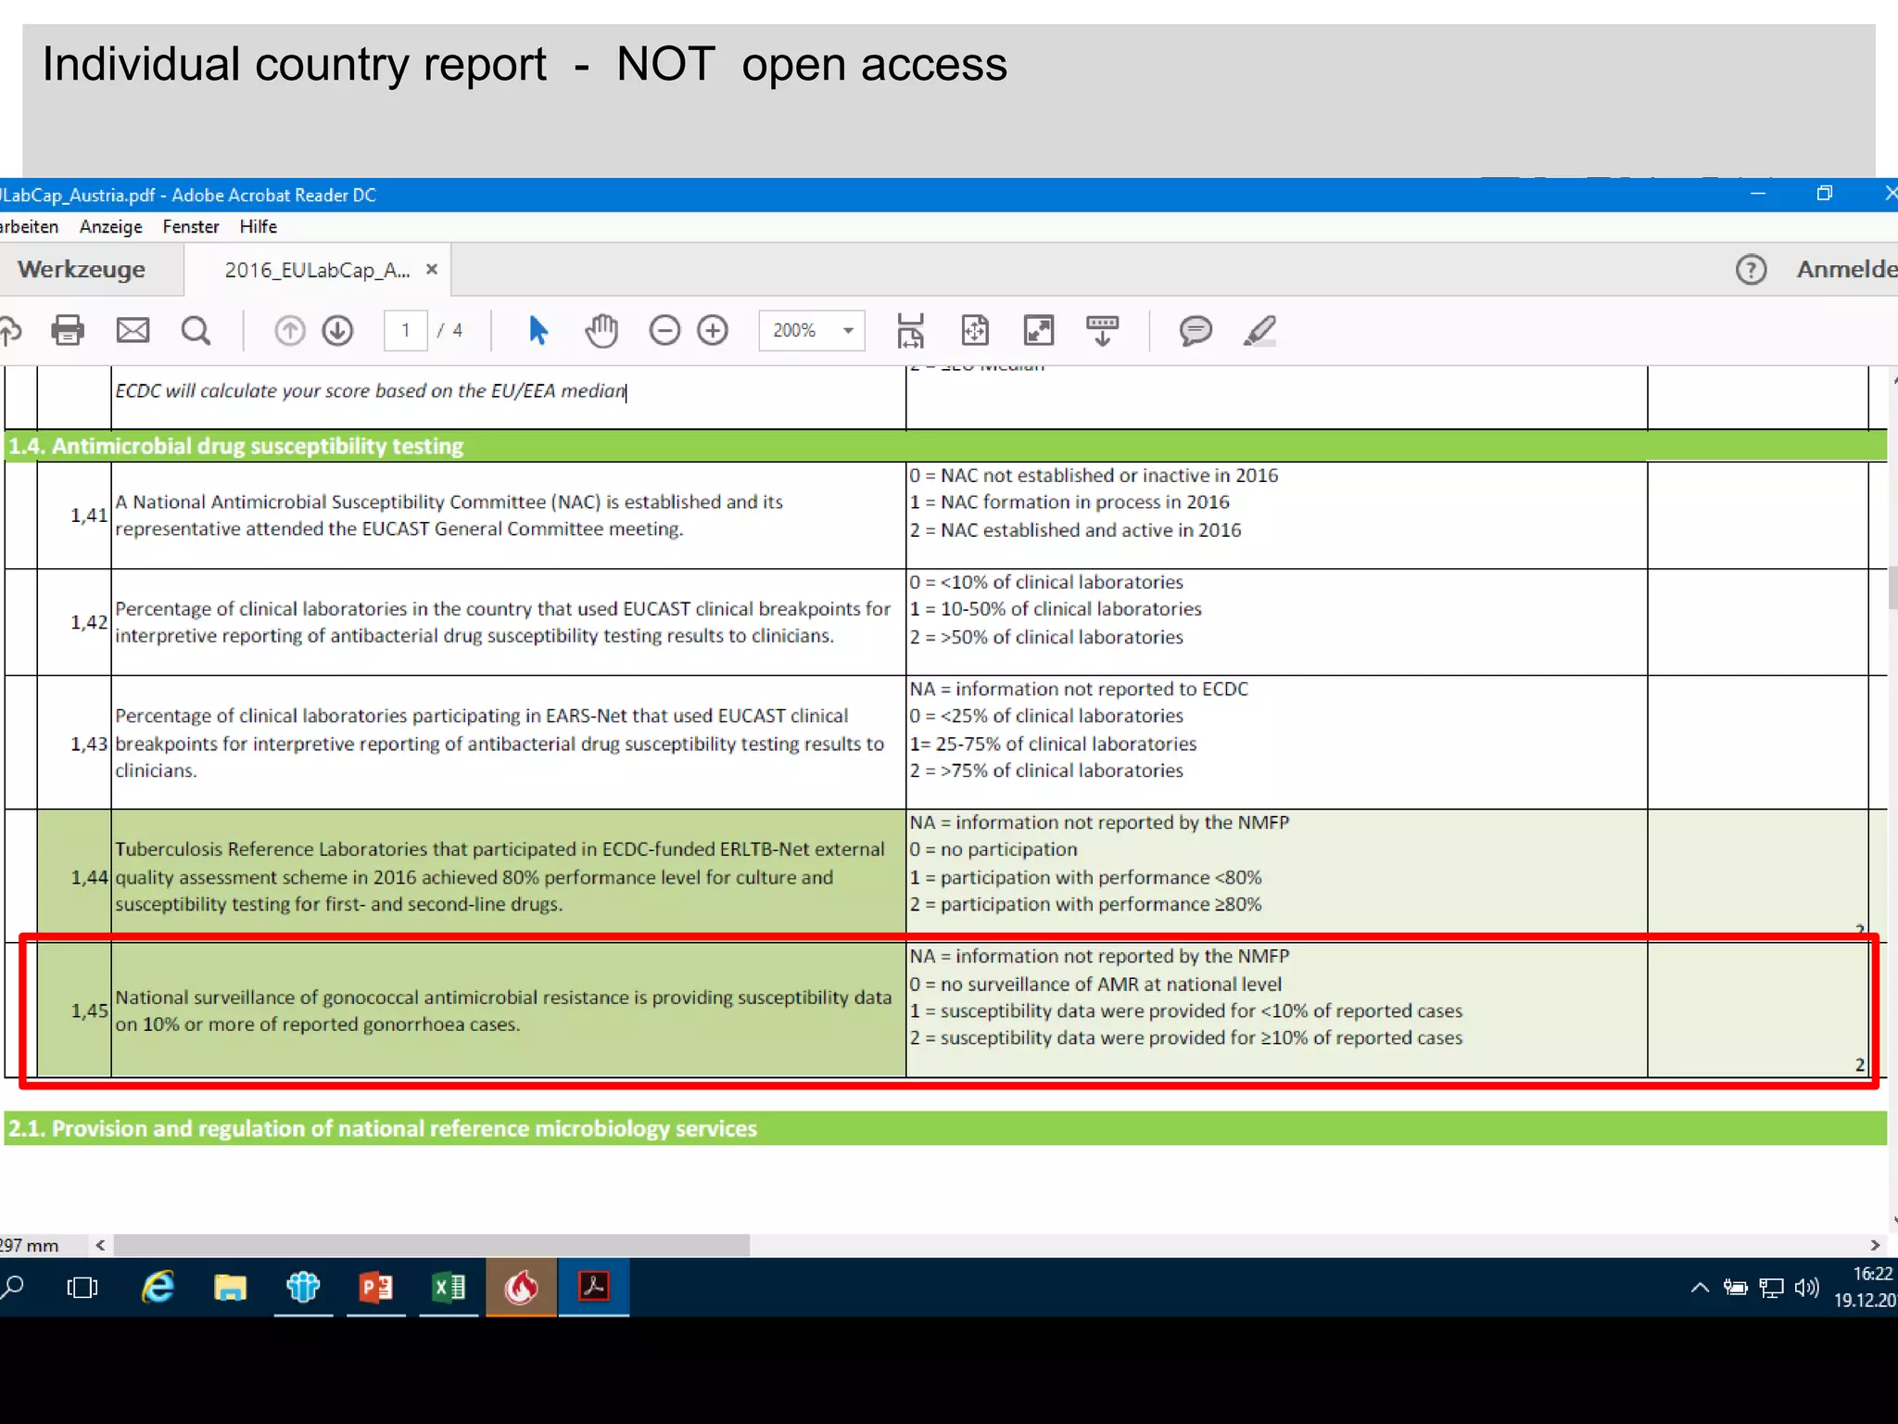Minimize the Acrobat Reader window
Image resolution: width=1898 pixels, height=1424 pixels.
click(x=1758, y=194)
